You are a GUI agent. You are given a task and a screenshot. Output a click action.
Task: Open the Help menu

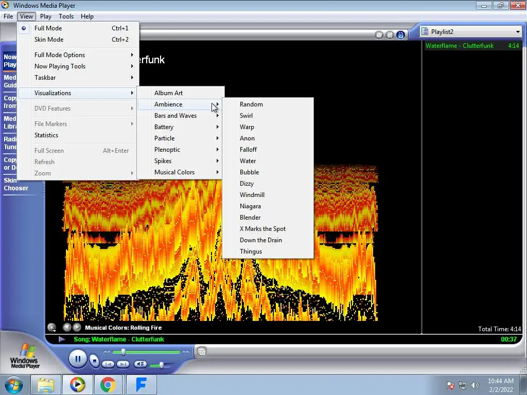(87, 16)
